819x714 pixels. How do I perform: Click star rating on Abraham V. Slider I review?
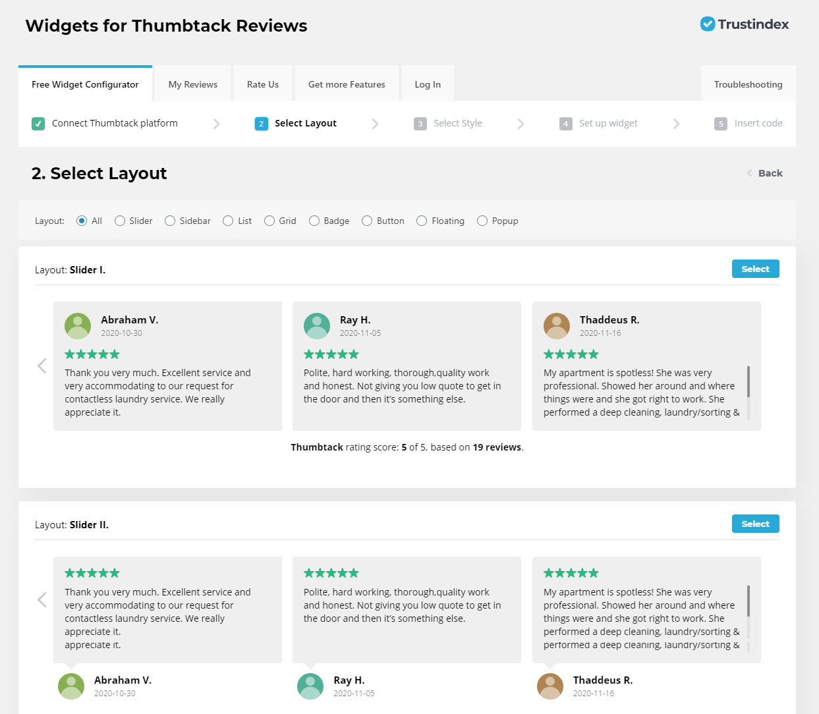[92, 354]
